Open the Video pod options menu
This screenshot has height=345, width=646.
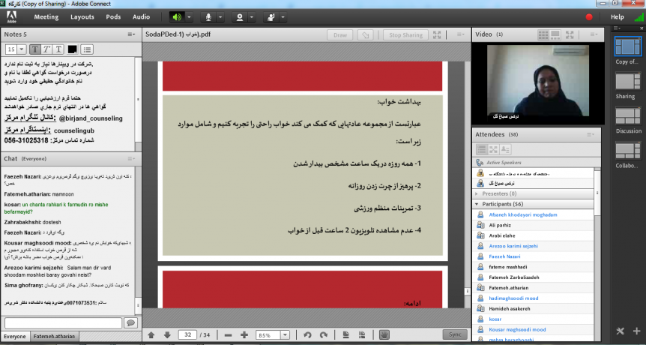pyautogui.click(x=594, y=34)
